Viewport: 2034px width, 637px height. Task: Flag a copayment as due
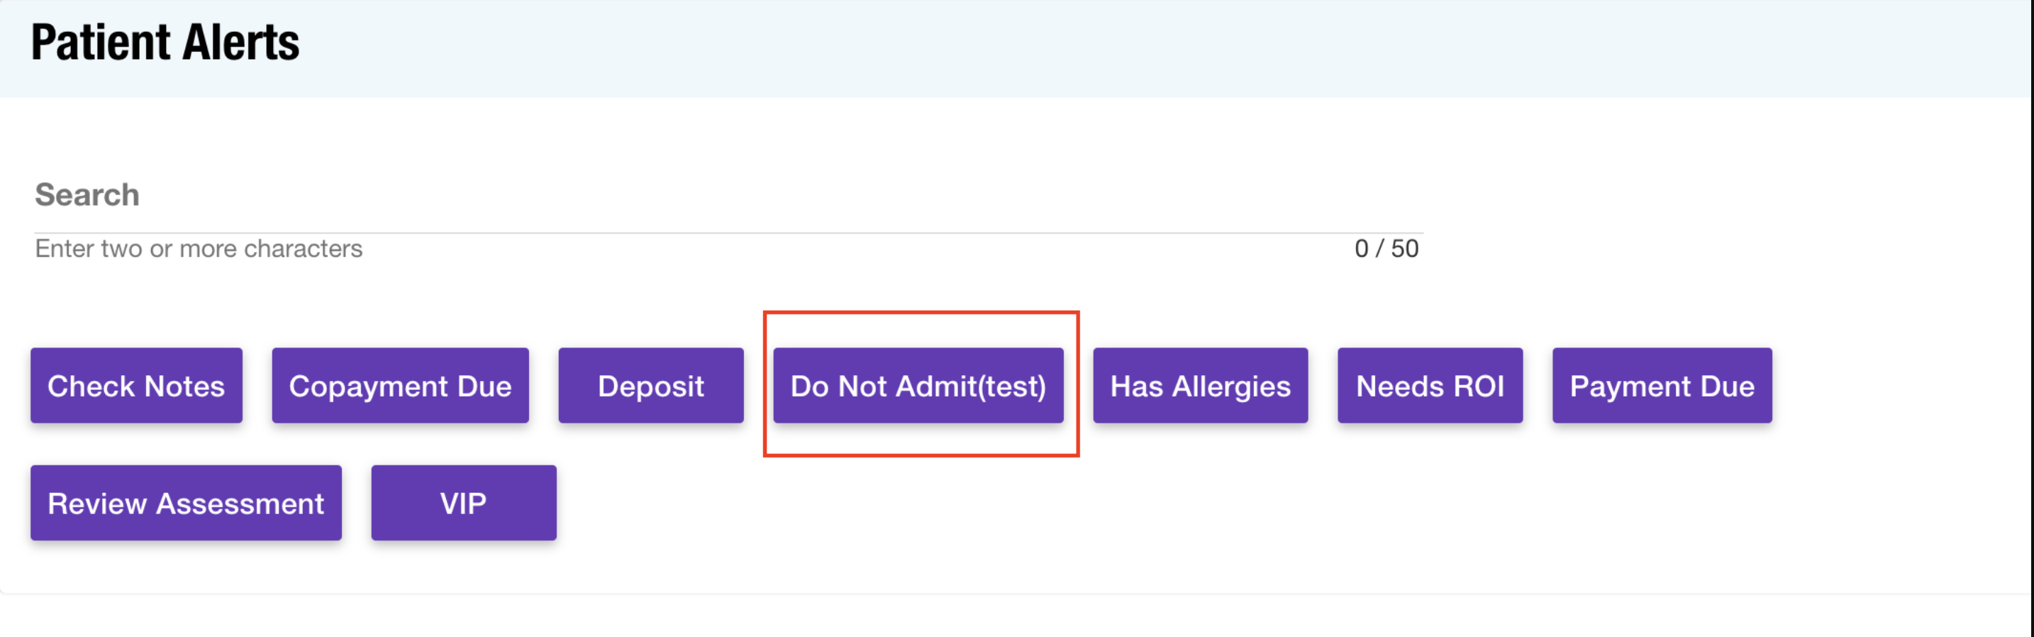[399, 386]
